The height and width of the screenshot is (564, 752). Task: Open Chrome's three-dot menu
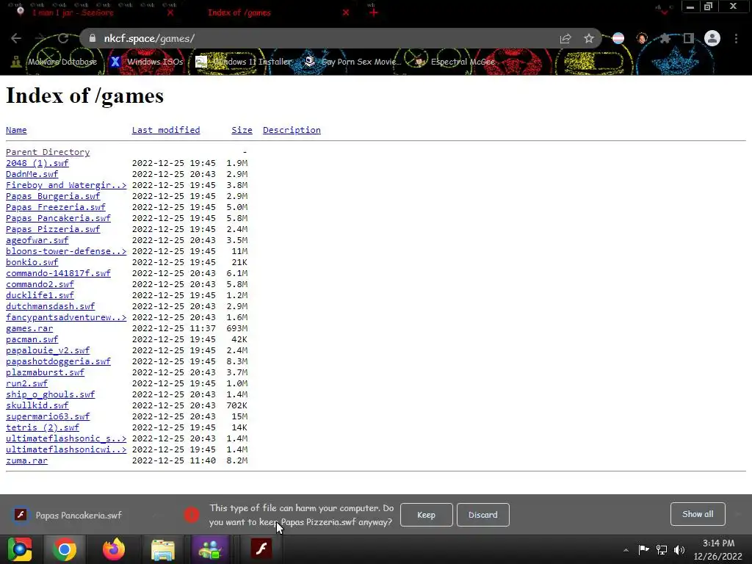(736, 38)
